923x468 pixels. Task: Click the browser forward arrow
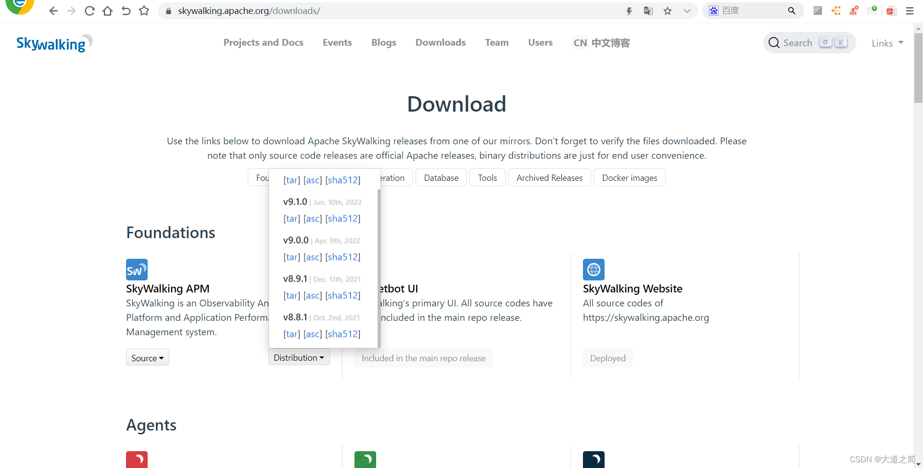[x=71, y=11]
